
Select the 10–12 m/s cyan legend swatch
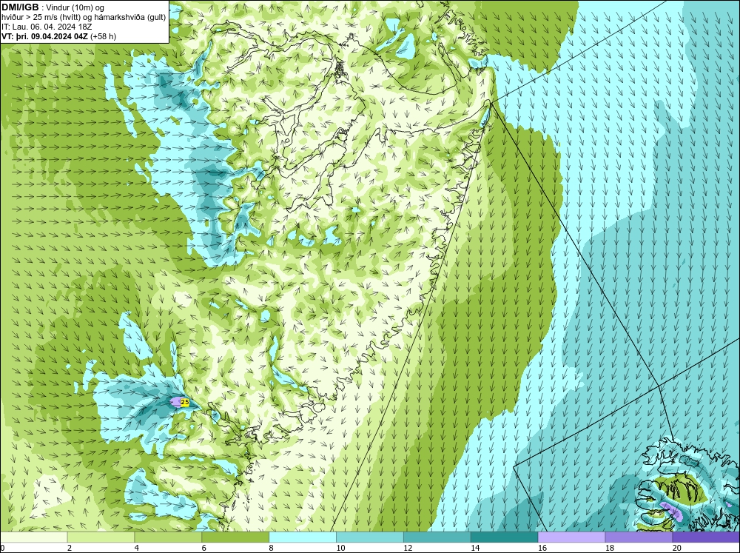(x=370, y=537)
